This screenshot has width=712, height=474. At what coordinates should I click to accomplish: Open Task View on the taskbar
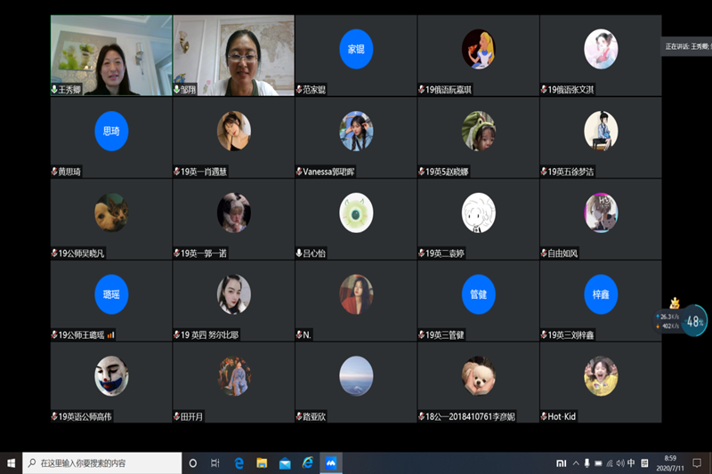point(215,463)
